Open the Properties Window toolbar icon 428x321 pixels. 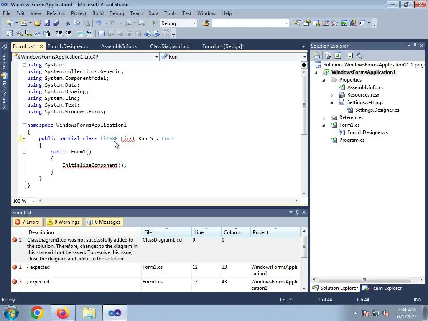point(307,23)
